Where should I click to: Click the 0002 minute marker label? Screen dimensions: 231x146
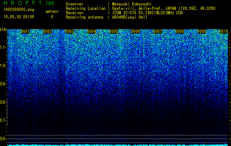[x=47, y=31]
